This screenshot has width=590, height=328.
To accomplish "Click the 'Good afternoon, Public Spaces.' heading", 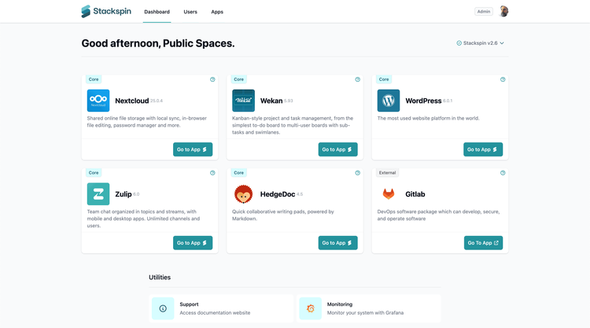I will 158,43.
